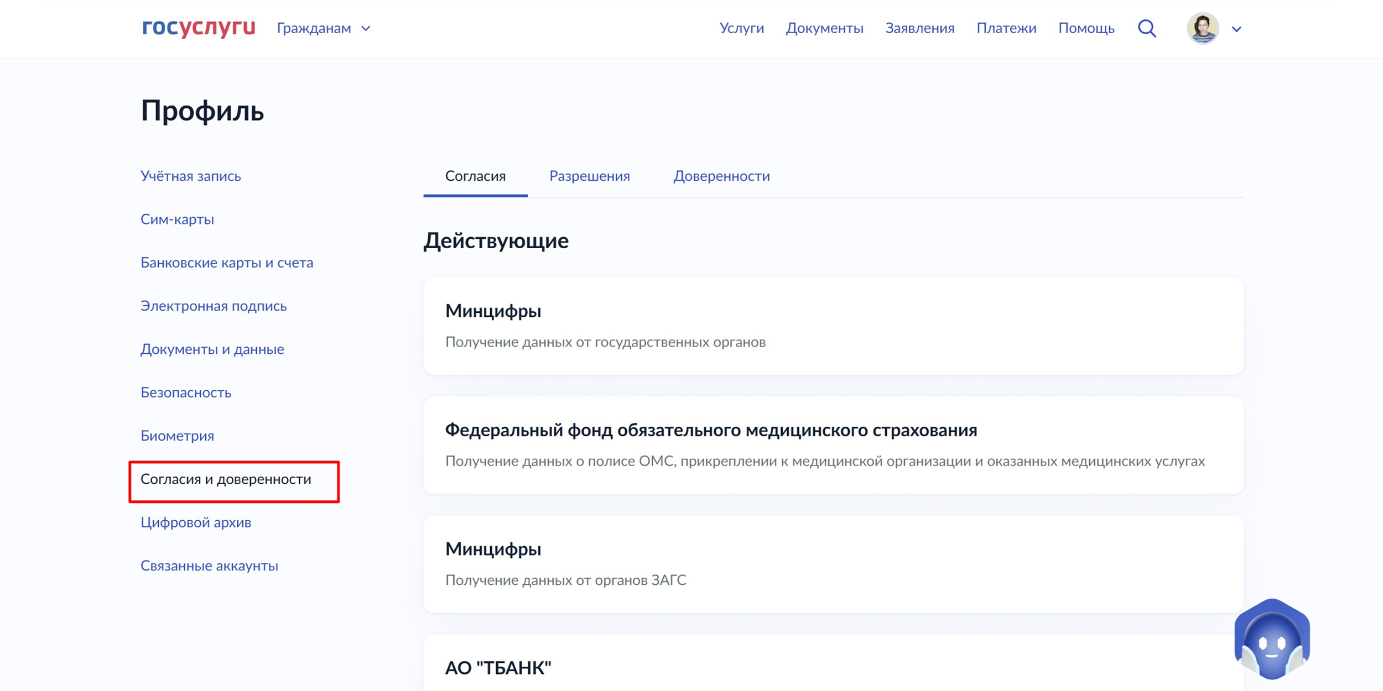Open Документы in top navigation
Viewport: 1383px width, 691px height.
(x=824, y=28)
